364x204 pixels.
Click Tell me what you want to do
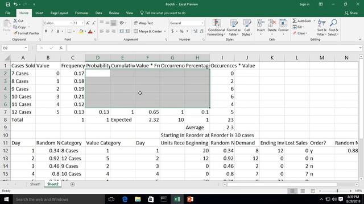(163, 13)
